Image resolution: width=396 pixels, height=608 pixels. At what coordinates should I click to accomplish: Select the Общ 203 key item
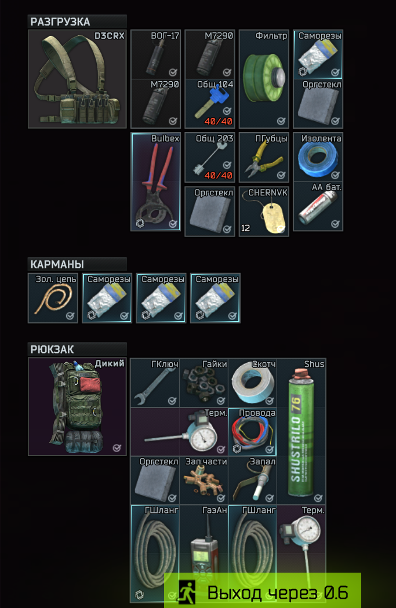(x=210, y=158)
